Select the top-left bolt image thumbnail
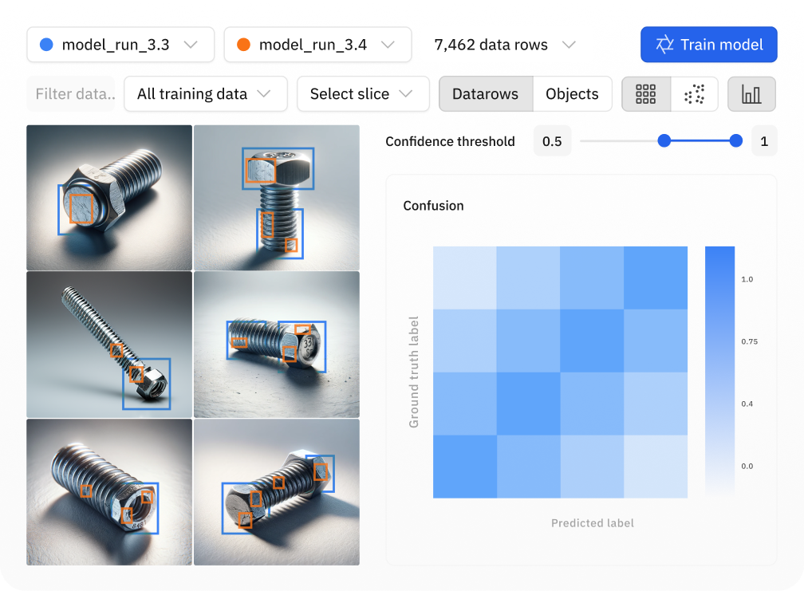This screenshot has height=591, width=804. point(108,197)
